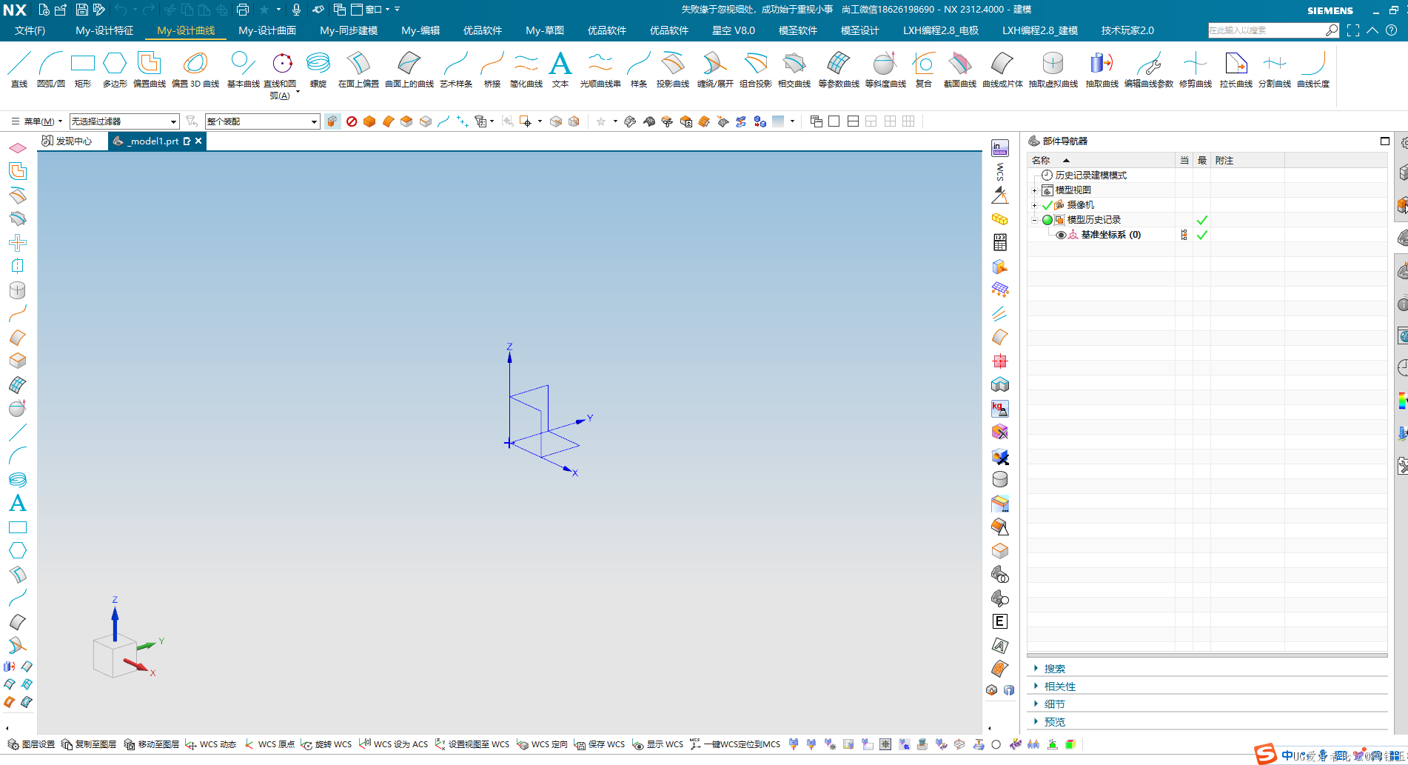The height and width of the screenshot is (765, 1408).
Task: Open the 在面上偏置 tool
Action: click(x=358, y=70)
